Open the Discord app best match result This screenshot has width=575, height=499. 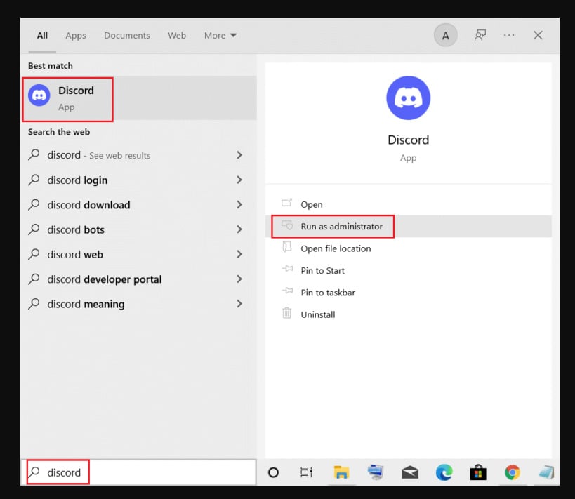coord(69,98)
